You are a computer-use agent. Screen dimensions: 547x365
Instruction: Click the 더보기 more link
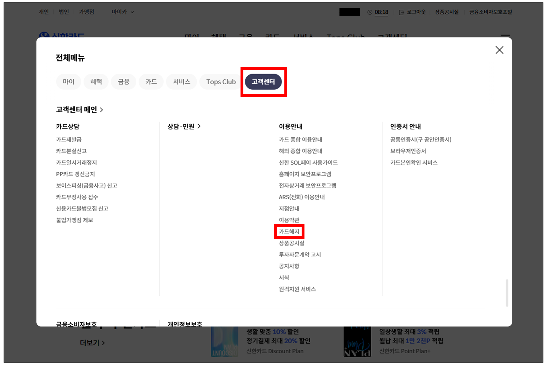pos(92,343)
